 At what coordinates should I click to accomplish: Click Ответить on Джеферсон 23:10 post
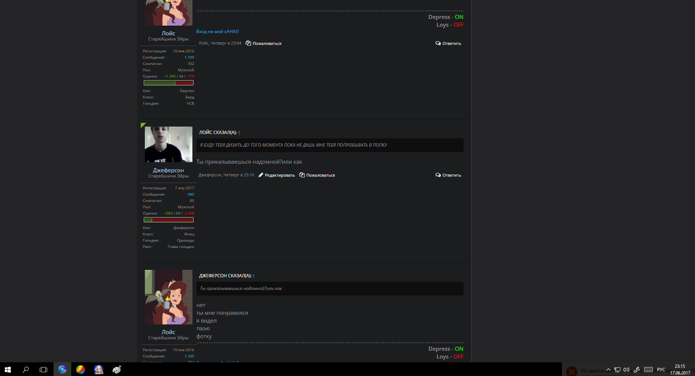click(448, 175)
